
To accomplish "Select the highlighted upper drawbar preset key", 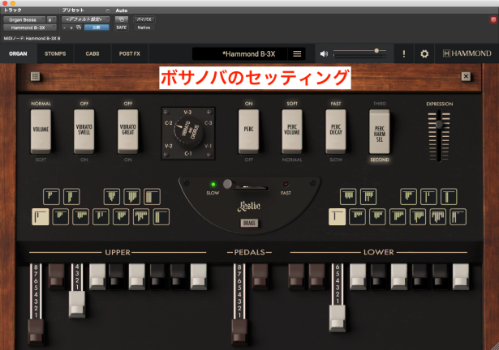I will [40, 216].
